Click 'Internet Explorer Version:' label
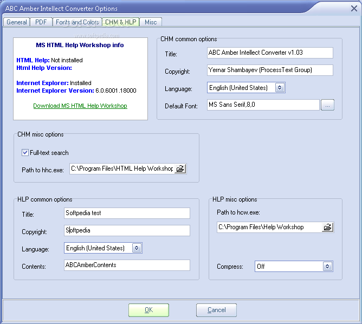362x324 pixels. pos(55,90)
